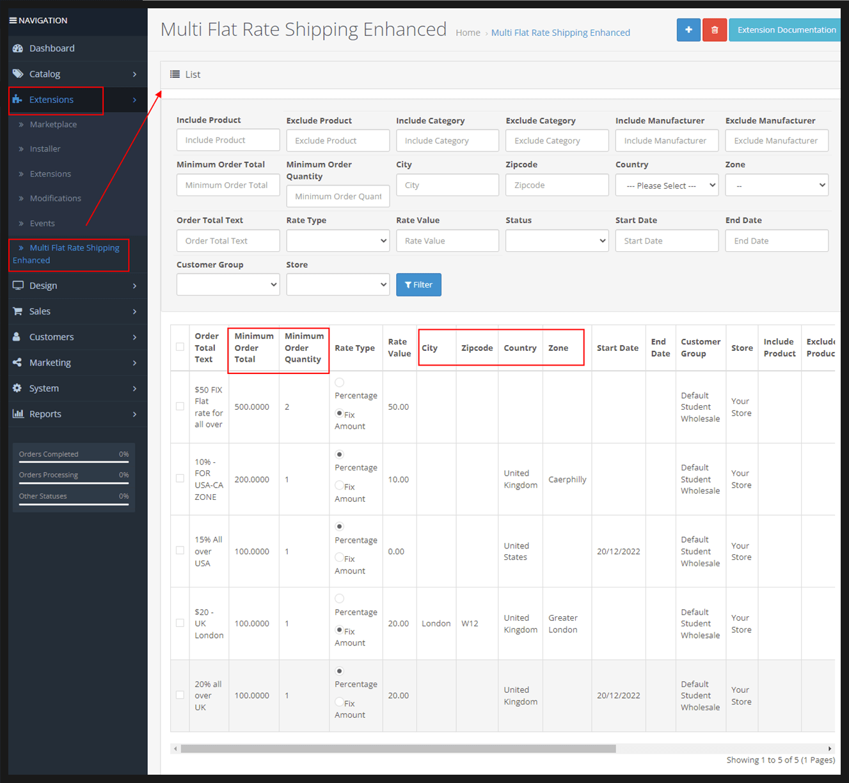
Task: Click the Design monitor icon
Action: pos(17,286)
